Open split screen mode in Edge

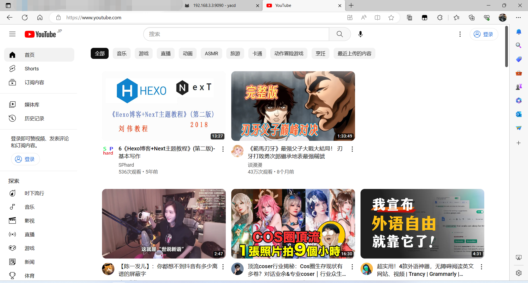(377, 17)
